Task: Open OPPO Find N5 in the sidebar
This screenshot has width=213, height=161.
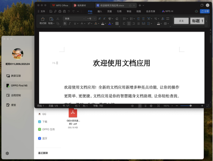Action: coord(17,85)
